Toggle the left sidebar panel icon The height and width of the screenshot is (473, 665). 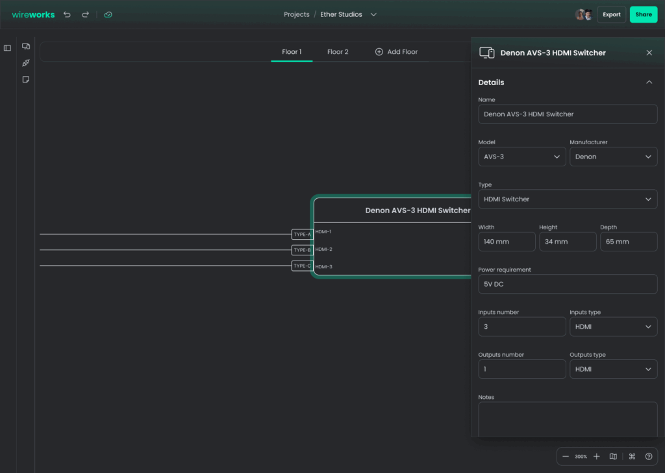8,48
